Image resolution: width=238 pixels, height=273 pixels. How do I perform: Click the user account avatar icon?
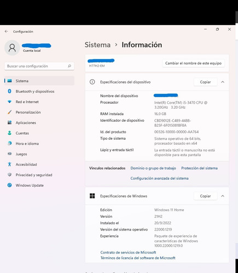pyautogui.click(x=12, y=48)
